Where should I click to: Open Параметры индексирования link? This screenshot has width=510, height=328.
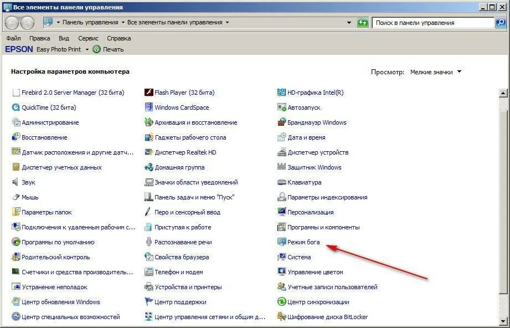point(327,197)
